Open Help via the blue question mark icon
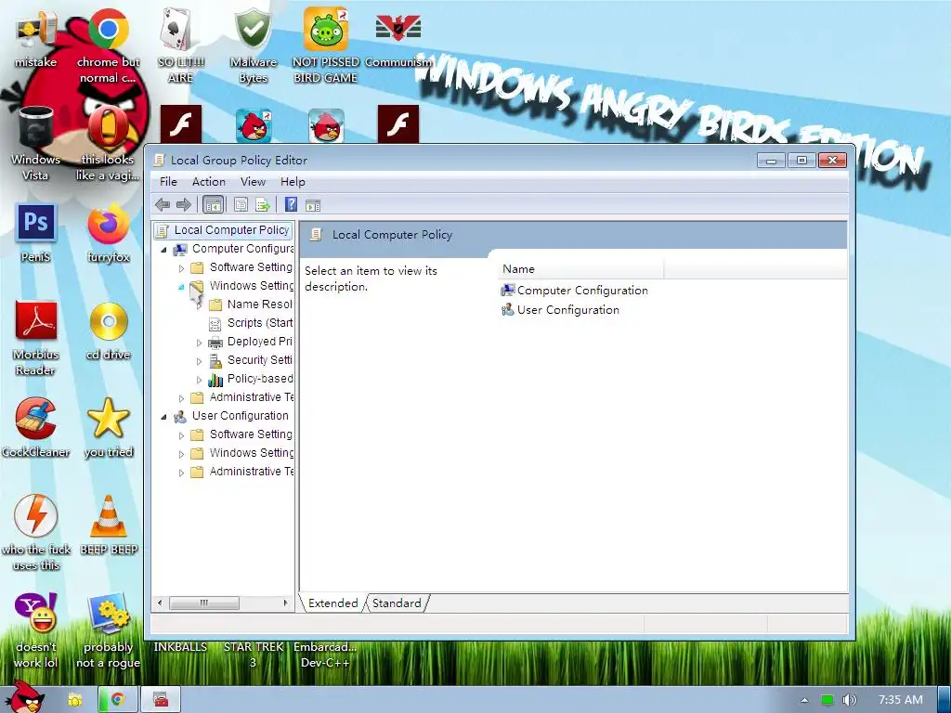This screenshot has width=951, height=713. (291, 205)
